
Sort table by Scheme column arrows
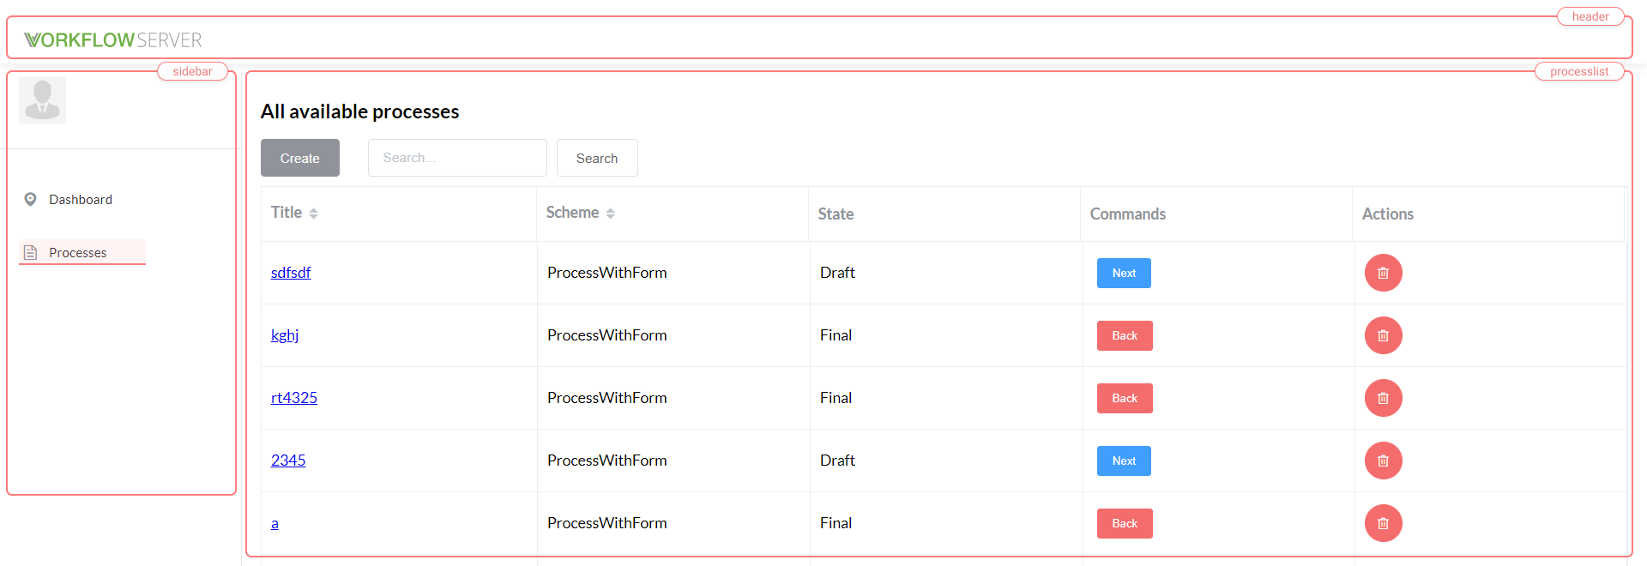pyautogui.click(x=610, y=214)
